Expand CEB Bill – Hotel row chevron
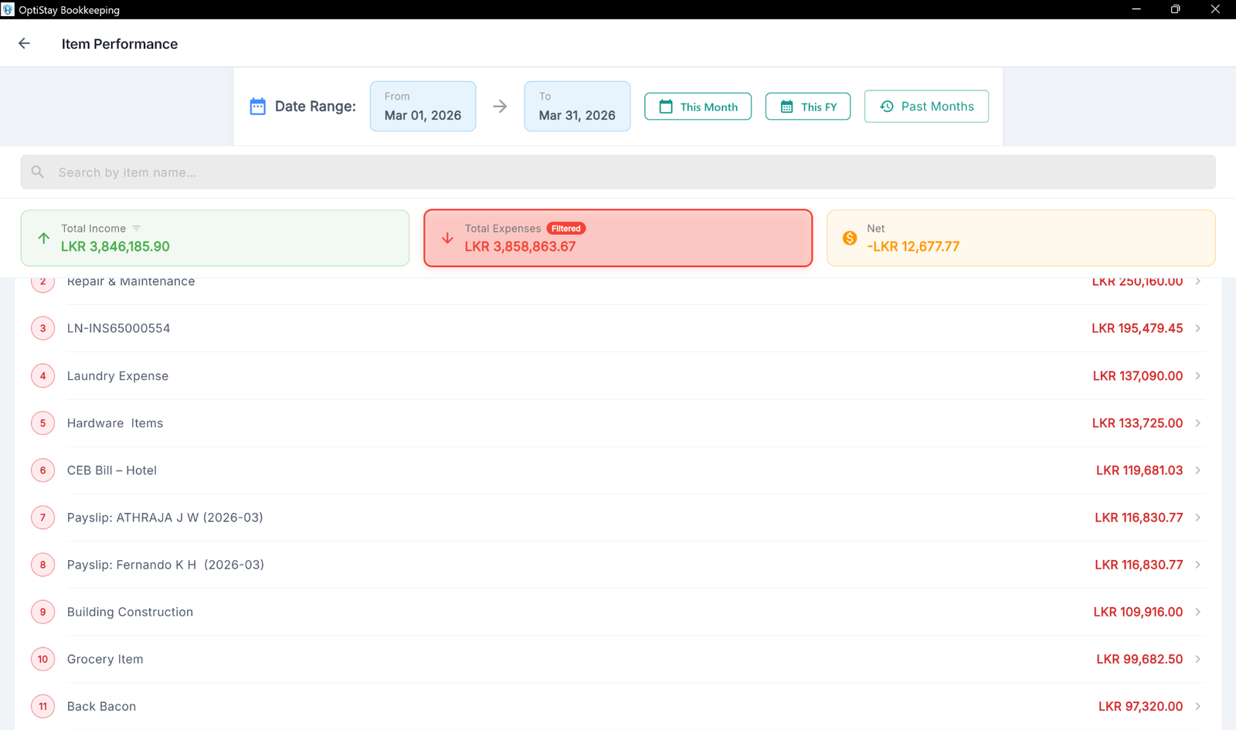Image resolution: width=1236 pixels, height=730 pixels. [1197, 470]
